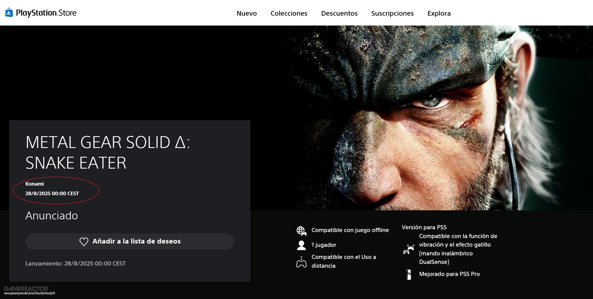Click the Remote Play controller icon
The height and width of the screenshot is (299, 593).
tap(301, 262)
